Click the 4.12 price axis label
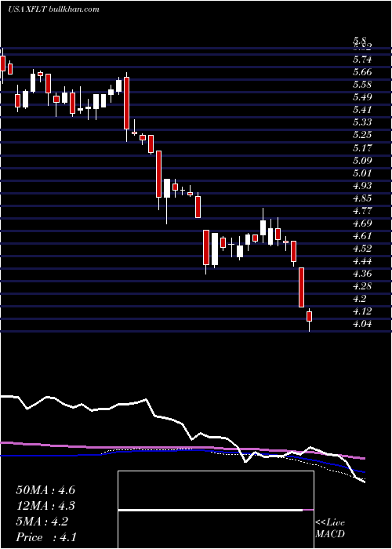This screenshot has height=549, width=392. tap(362, 311)
